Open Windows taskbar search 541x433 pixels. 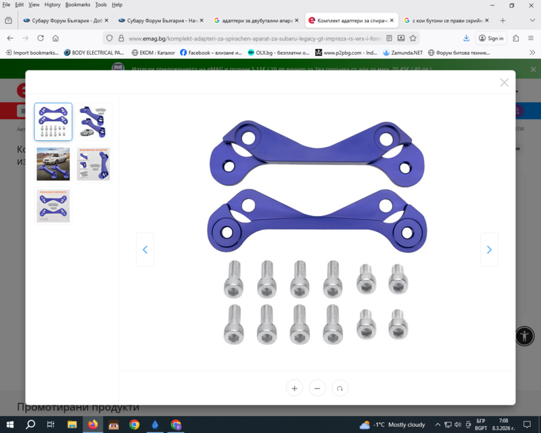pyautogui.click(x=30, y=424)
